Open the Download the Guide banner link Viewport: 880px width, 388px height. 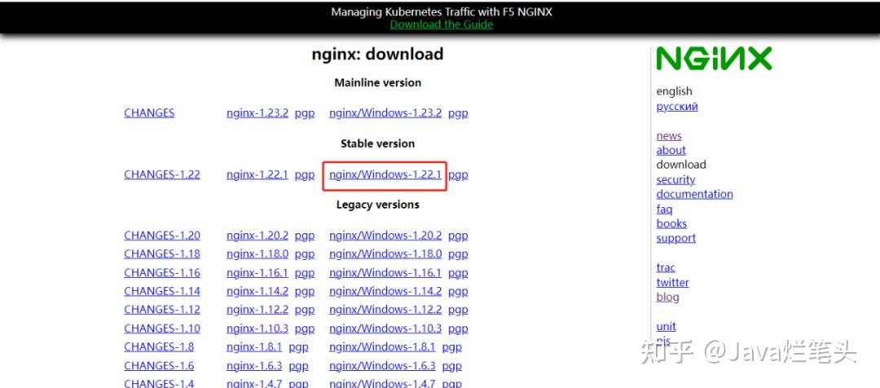[x=442, y=24]
